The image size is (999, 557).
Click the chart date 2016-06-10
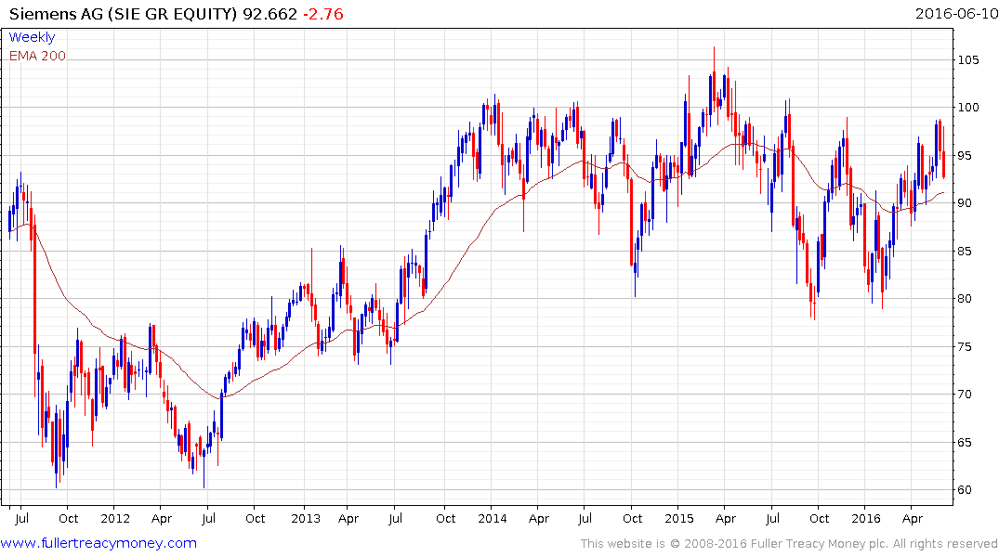click(x=956, y=13)
